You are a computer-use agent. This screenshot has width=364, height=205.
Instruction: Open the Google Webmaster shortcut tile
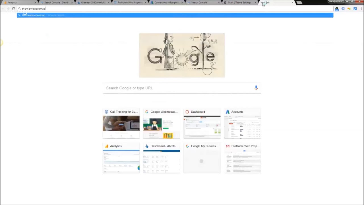pos(162,124)
